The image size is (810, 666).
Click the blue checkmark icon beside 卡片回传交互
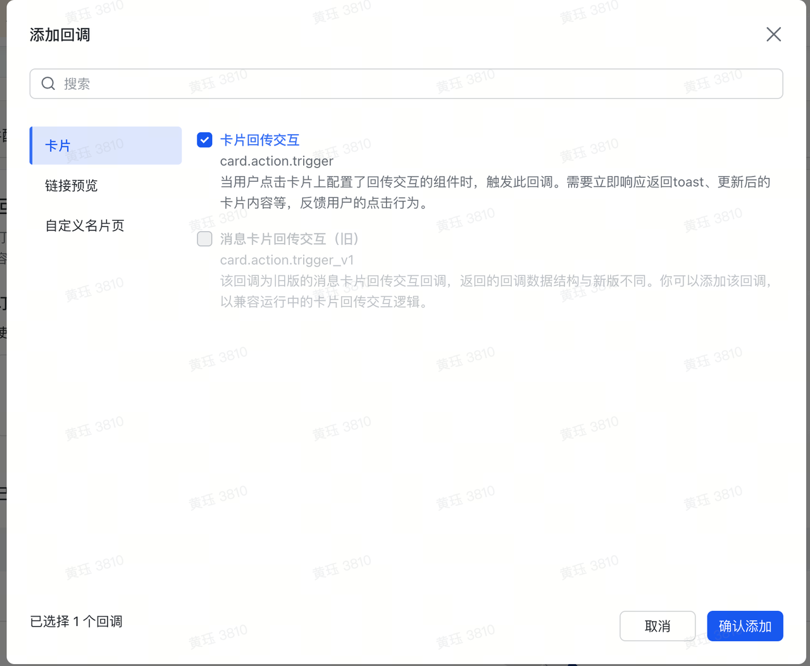pos(204,140)
